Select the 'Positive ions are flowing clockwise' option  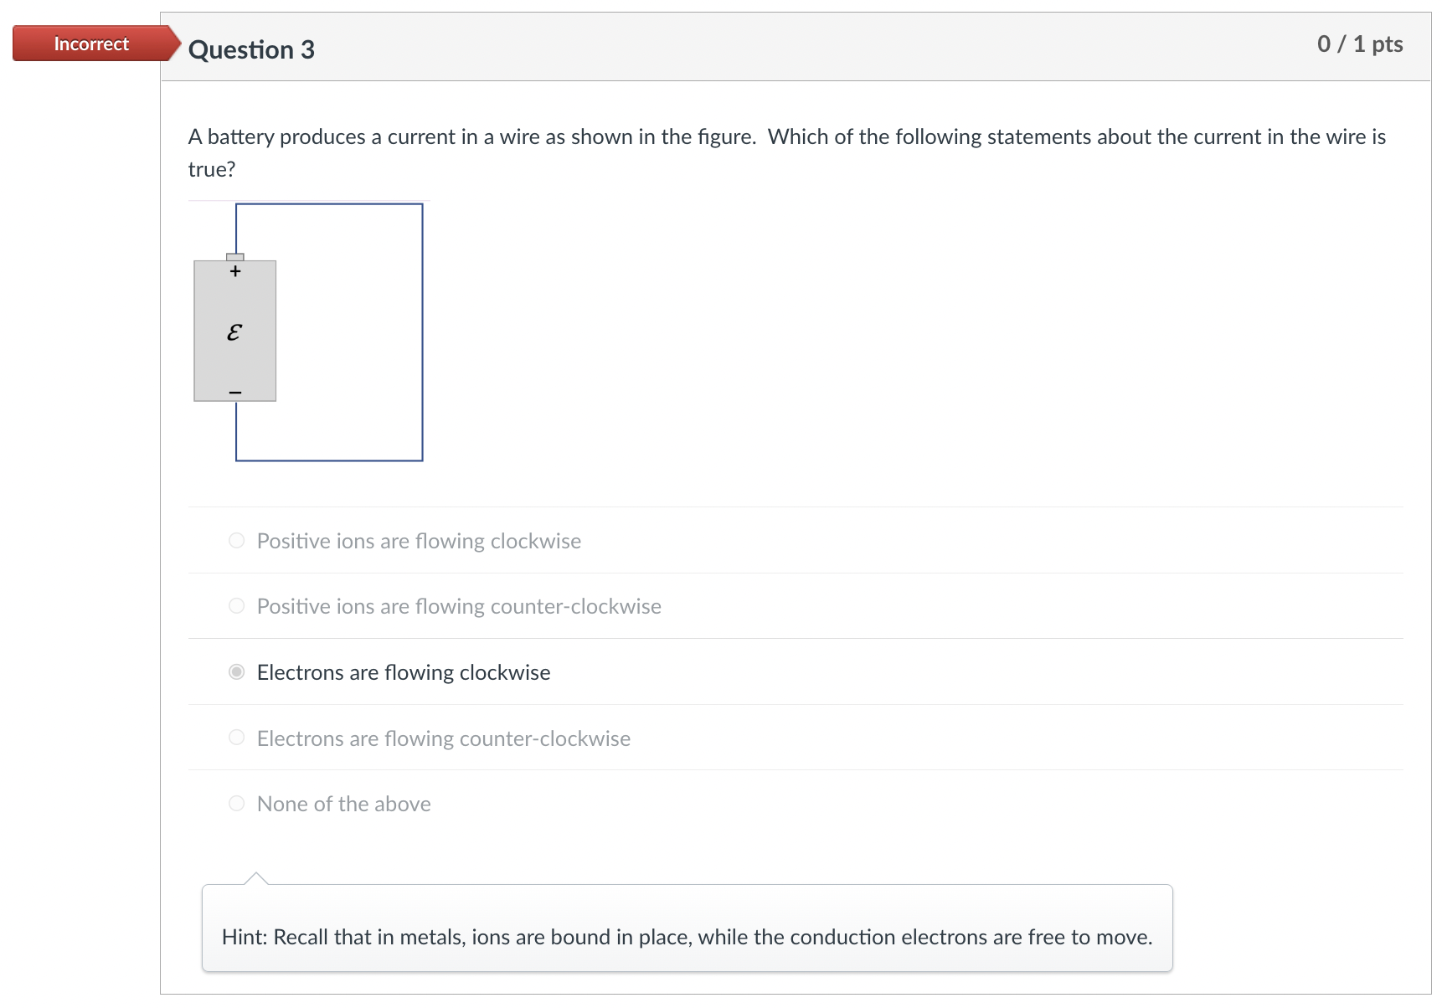[x=237, y=541]
